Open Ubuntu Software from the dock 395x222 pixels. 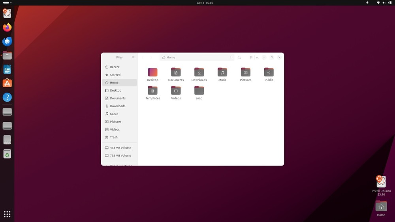click(7, 83)
